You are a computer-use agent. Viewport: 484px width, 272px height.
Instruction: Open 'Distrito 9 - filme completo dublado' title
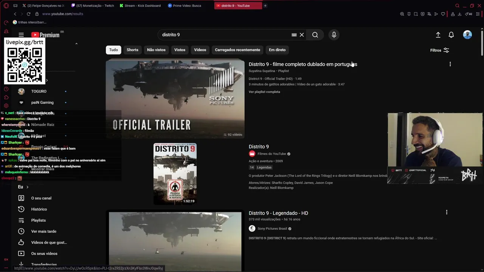coord(303,64)
